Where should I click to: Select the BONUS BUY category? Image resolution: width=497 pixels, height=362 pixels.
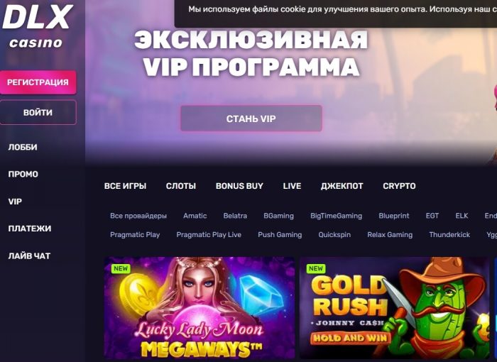coord(239,186)
